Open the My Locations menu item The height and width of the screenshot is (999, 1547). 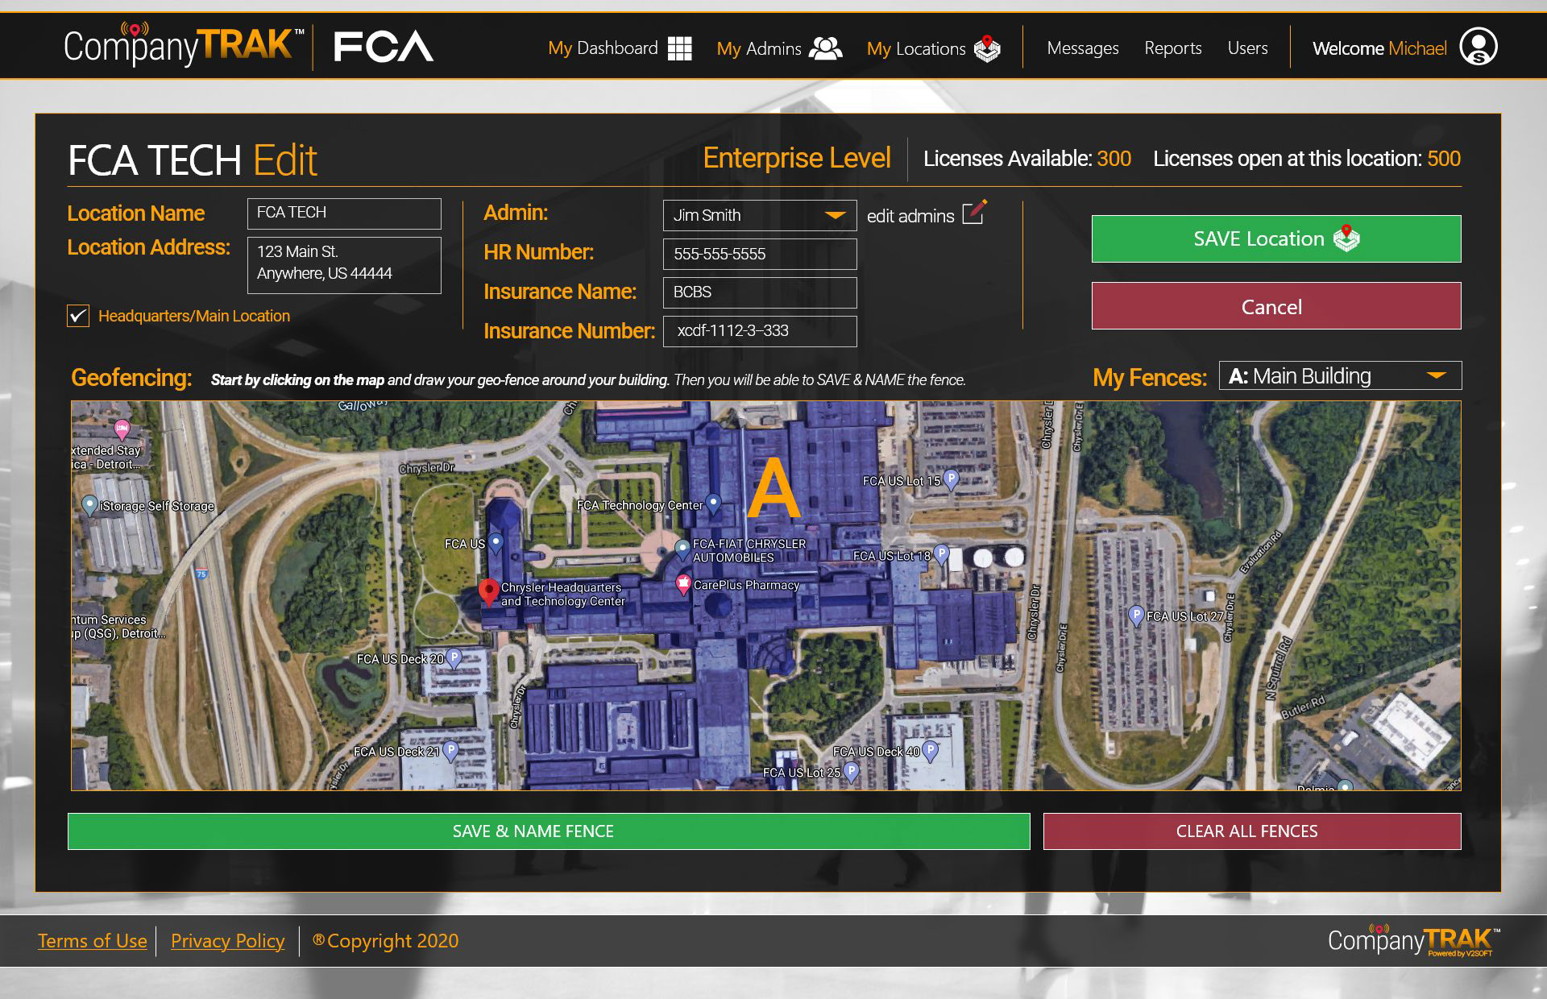pos(916,48)
